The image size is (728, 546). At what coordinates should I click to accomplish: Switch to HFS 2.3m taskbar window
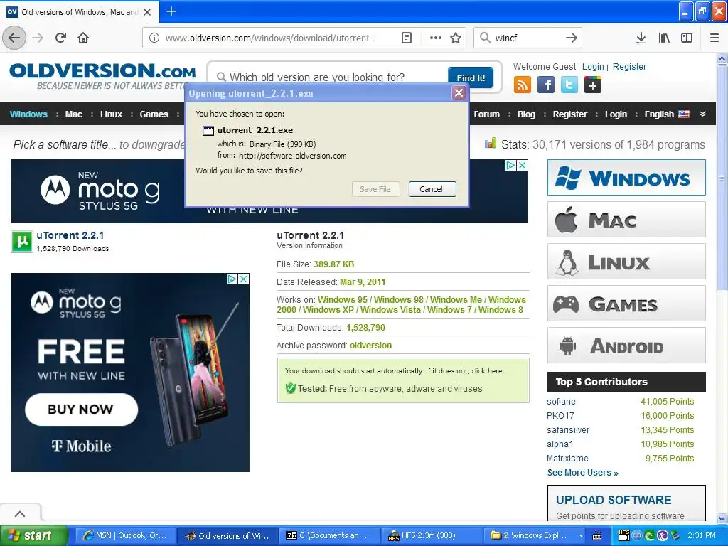click(x=432, y=536)
